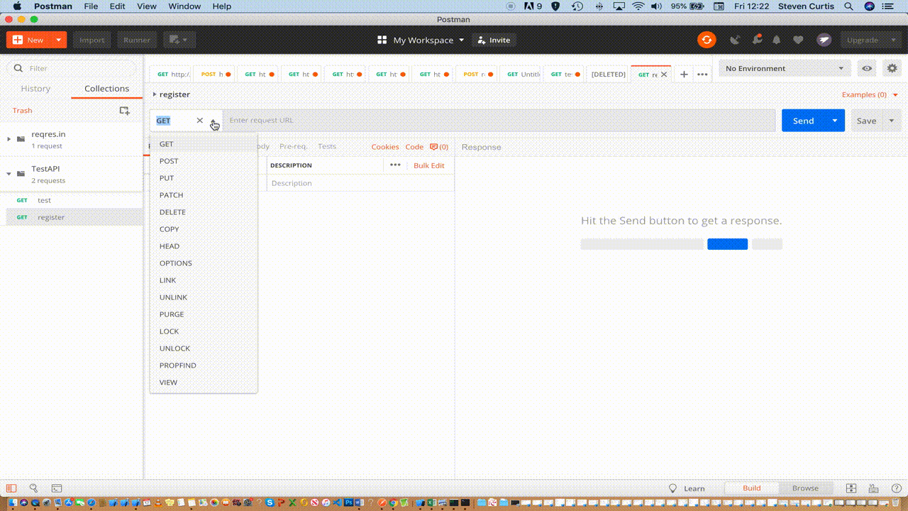The height and width of the screenshot is (511, 908).
Task: Open the help question mark icon
Action: coord(895,488)
